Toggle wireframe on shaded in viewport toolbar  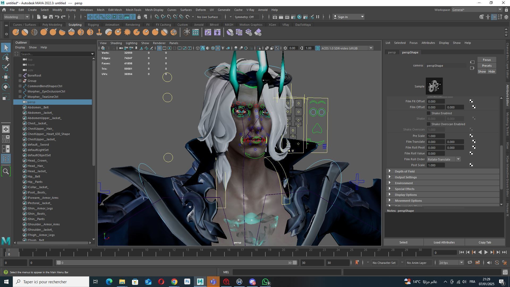[x=213, y=48]
